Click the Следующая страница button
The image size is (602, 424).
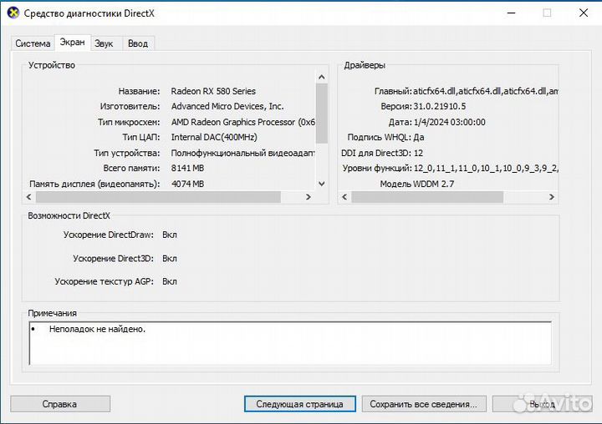tap(299, 404)
